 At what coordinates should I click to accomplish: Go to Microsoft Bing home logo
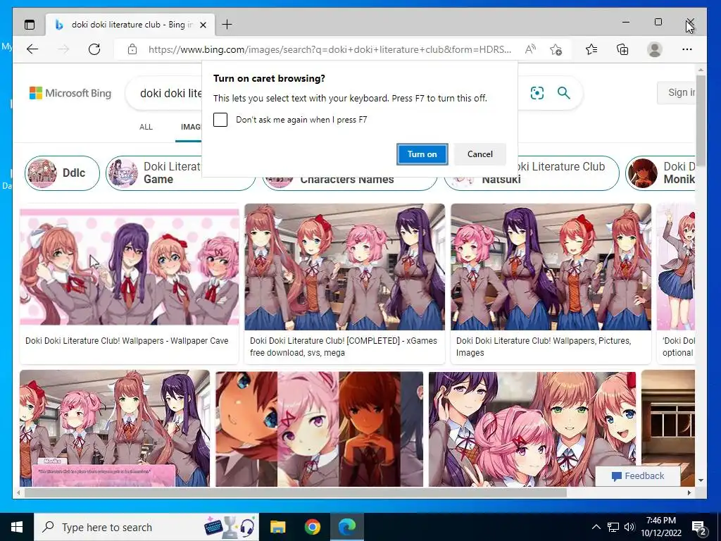coord(70,93)
